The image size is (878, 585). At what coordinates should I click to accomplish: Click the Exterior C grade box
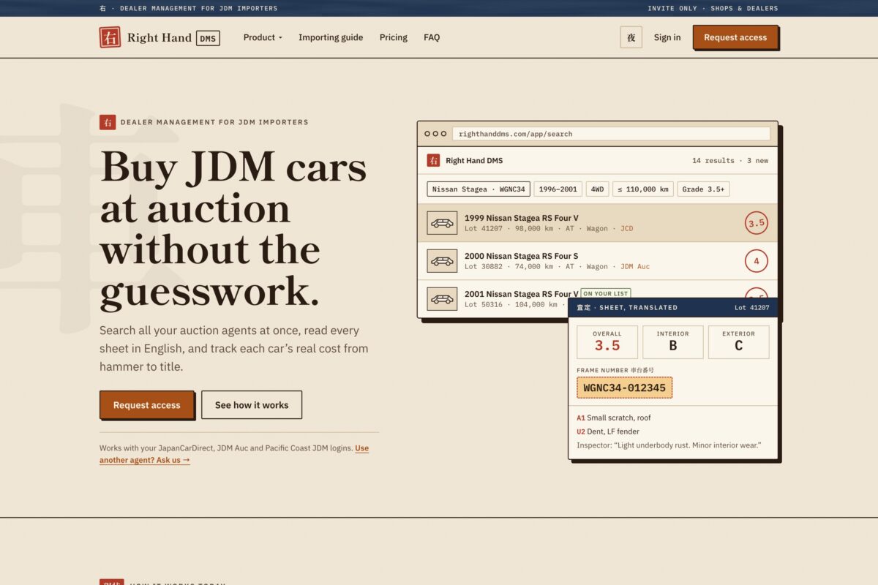(739, 342)
